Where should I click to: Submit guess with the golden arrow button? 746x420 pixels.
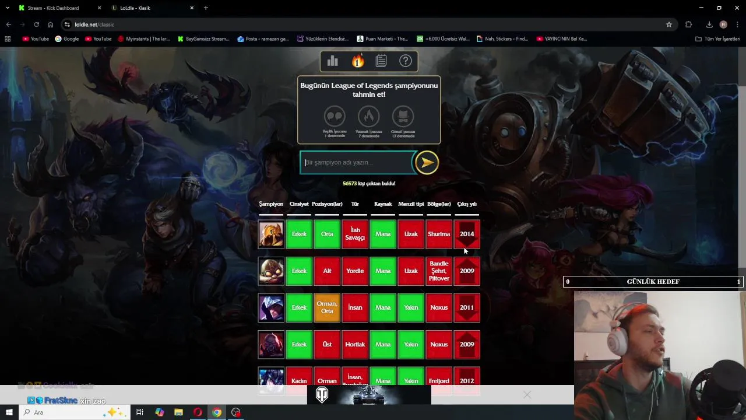[x=427, y=163]
